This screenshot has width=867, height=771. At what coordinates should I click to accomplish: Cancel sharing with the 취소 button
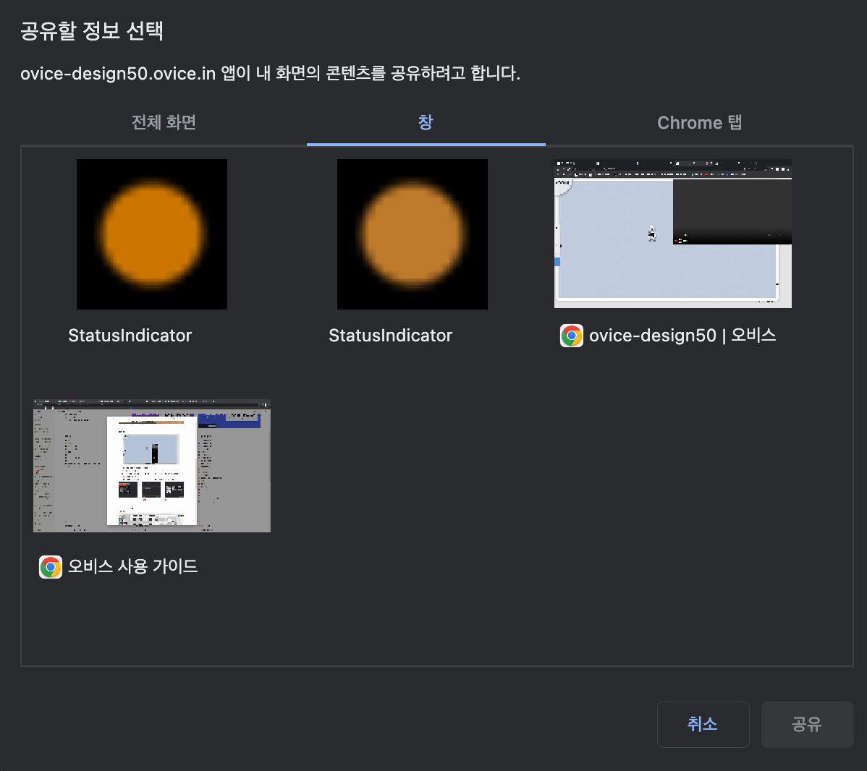[703, 724]
